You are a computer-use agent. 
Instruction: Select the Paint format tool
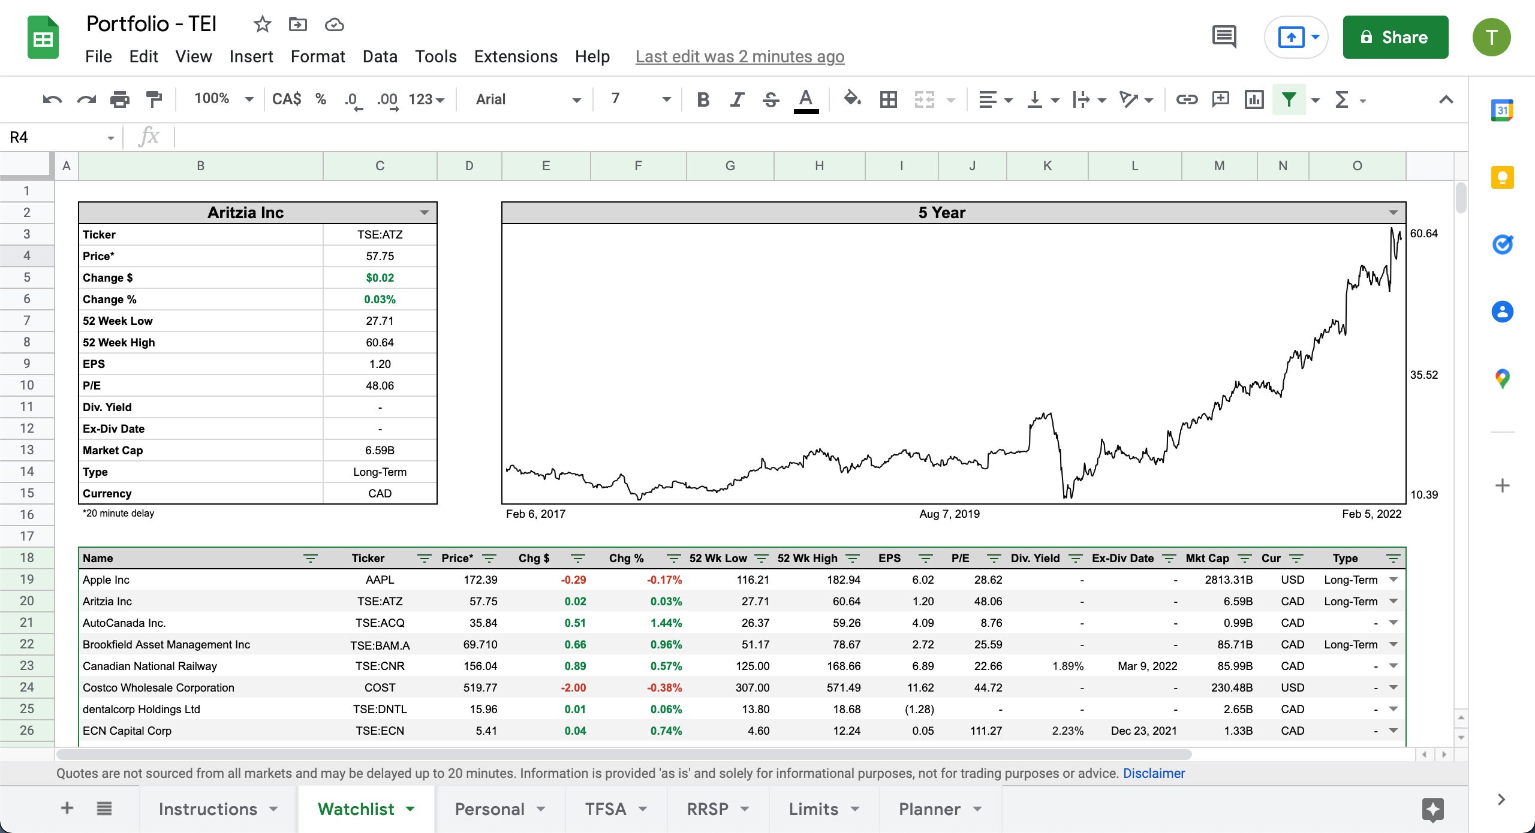point(154,99)
